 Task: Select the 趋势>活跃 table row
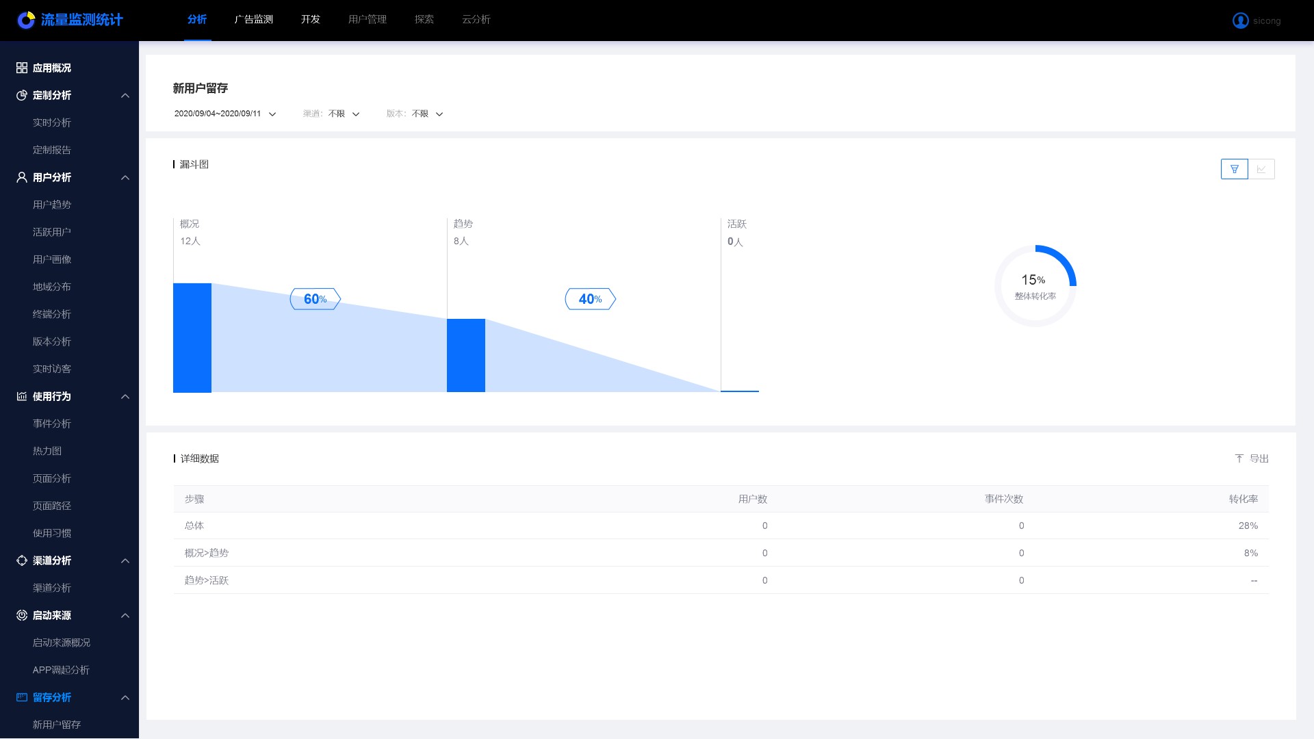(x=721, y=580)
